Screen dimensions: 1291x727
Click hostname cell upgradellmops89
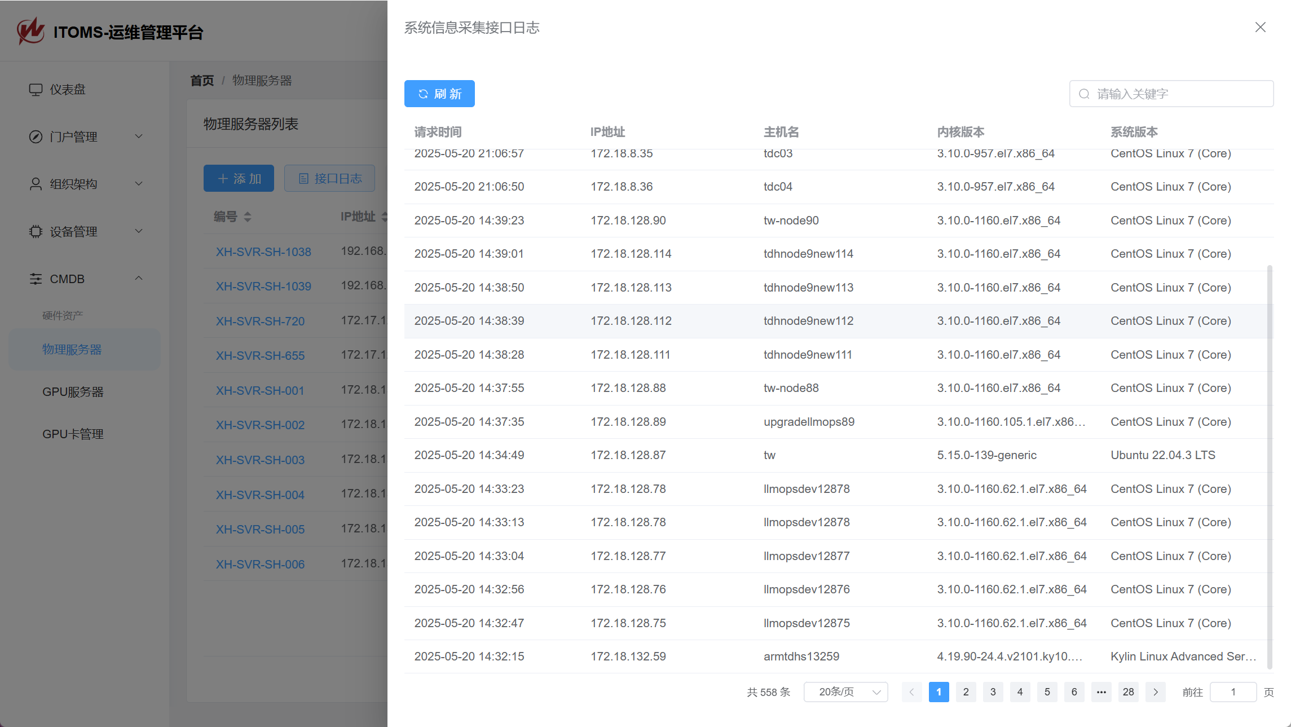click(x=809, y=422)
